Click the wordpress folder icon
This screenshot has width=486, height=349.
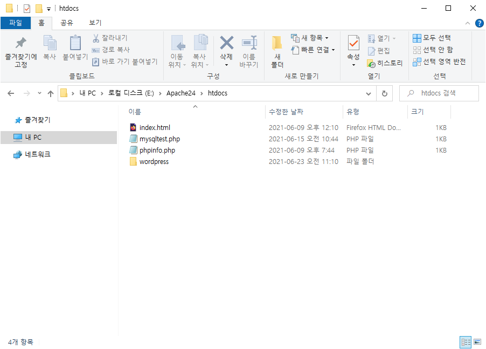click(x=133, y=162)
